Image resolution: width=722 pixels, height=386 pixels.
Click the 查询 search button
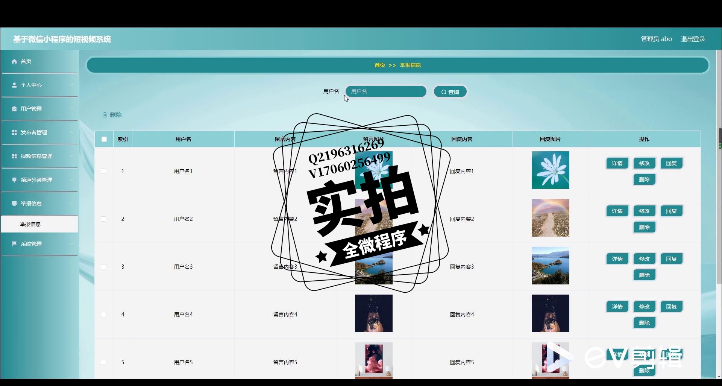coord(450,92)
